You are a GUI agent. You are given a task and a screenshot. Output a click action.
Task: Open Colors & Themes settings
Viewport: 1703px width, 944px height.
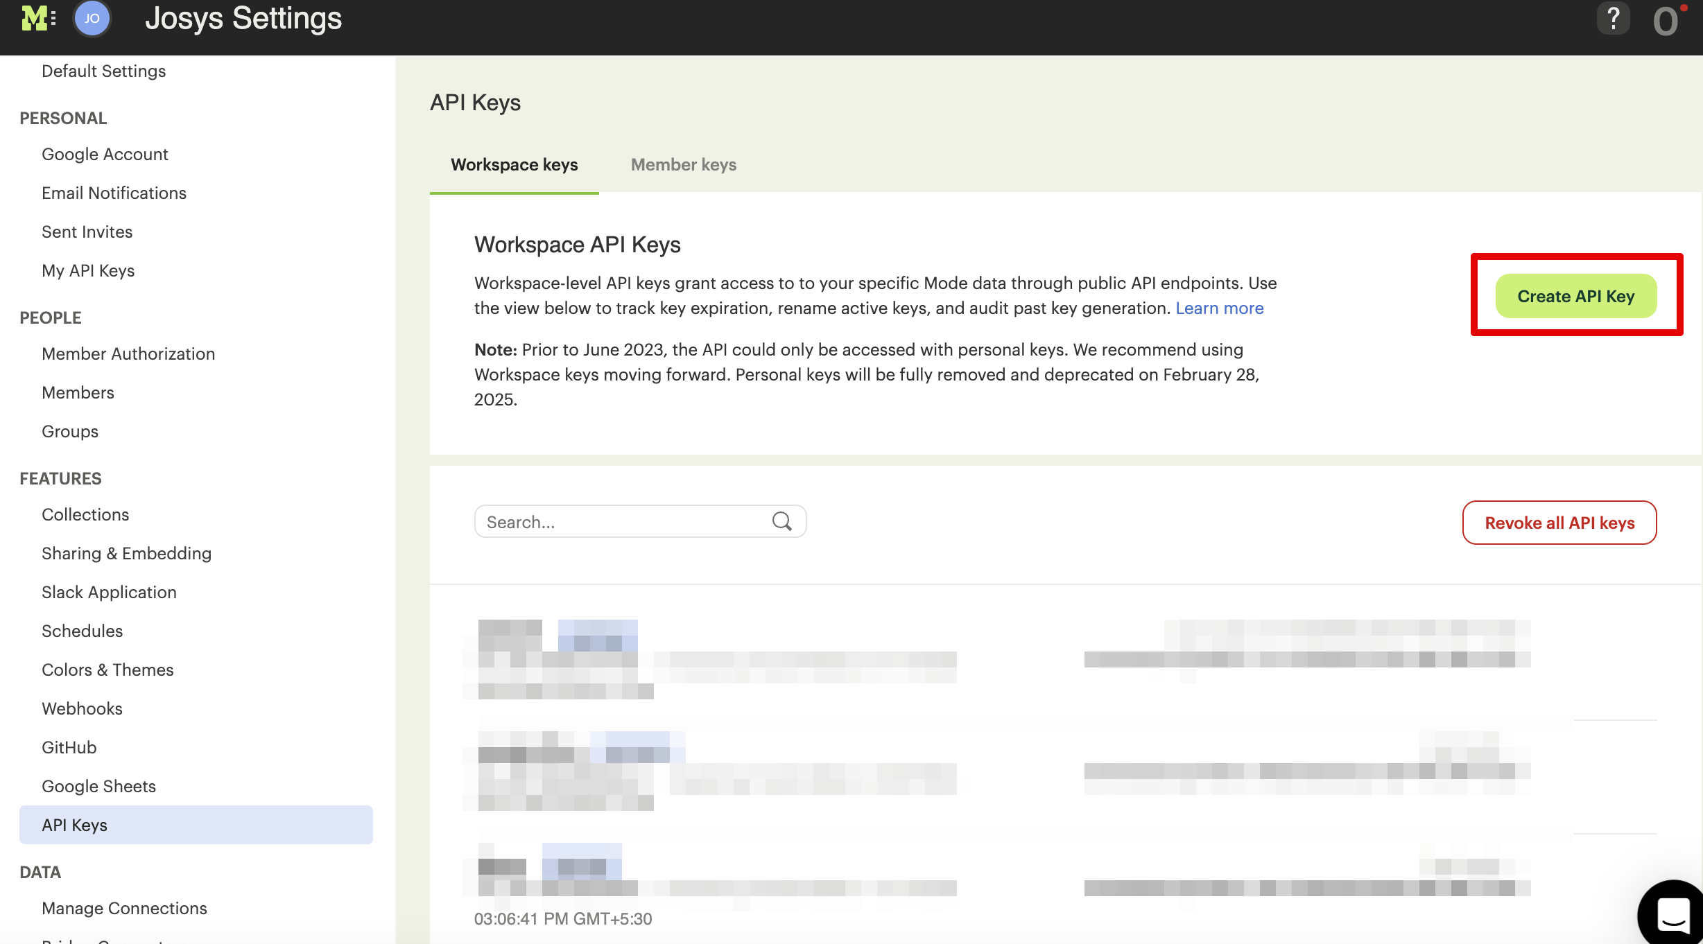pos(107,670)
